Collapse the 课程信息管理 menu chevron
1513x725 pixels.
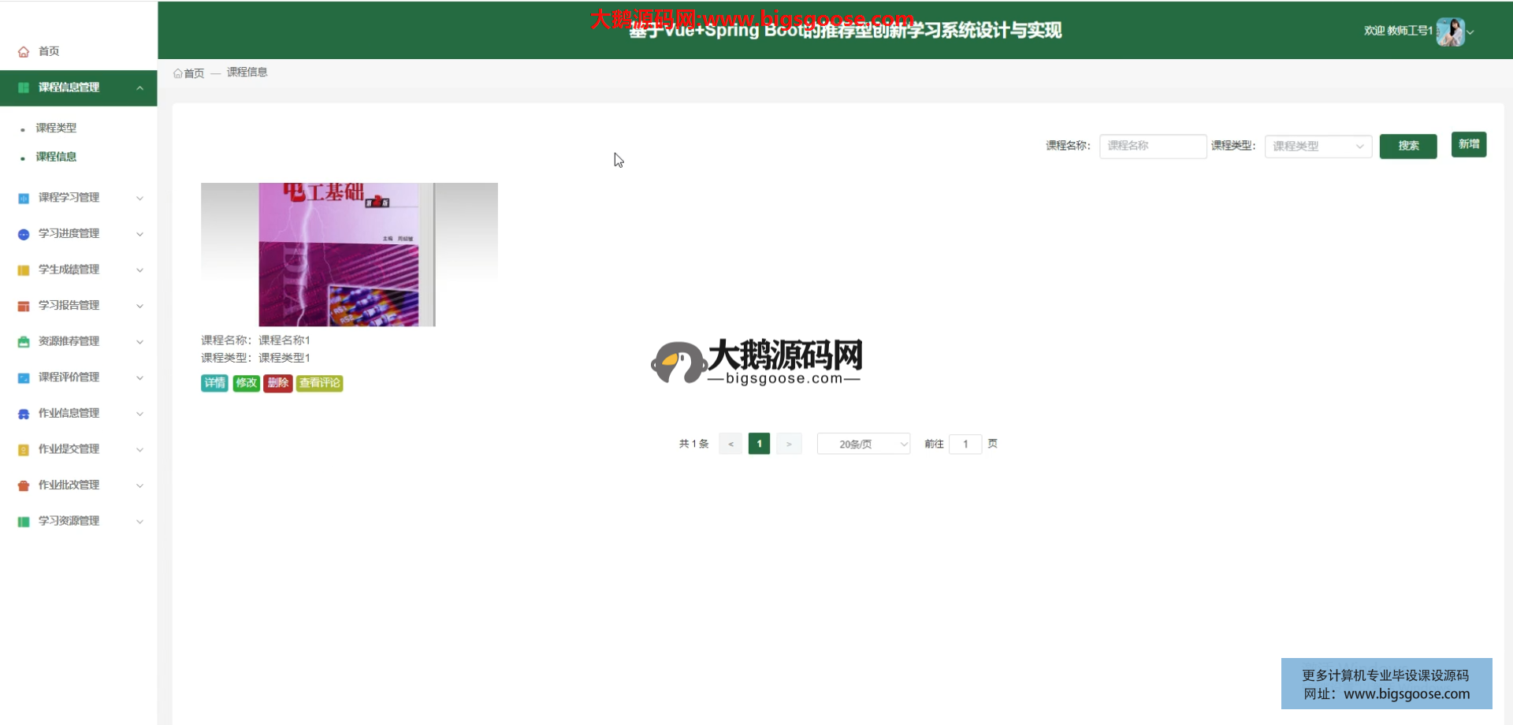tap(139, 87)
